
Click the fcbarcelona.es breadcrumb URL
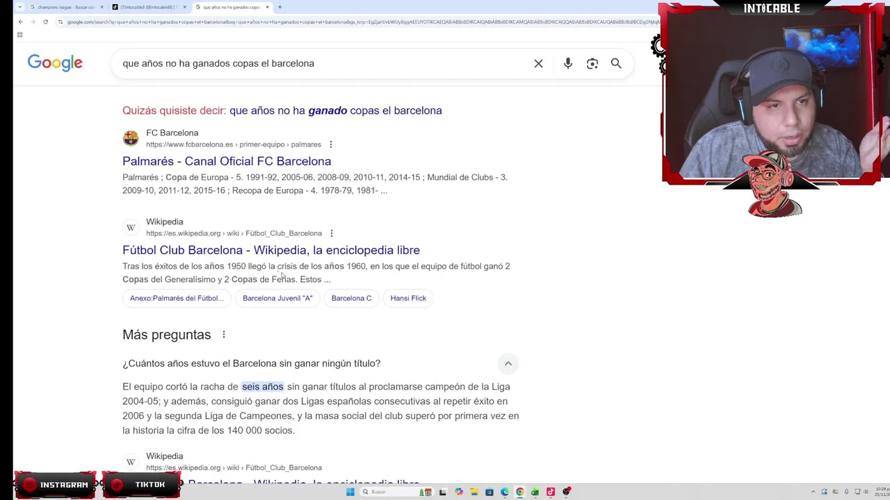(x=234, y=144)
